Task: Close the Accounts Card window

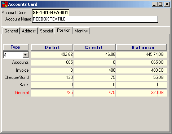Action: coord(167,4)
